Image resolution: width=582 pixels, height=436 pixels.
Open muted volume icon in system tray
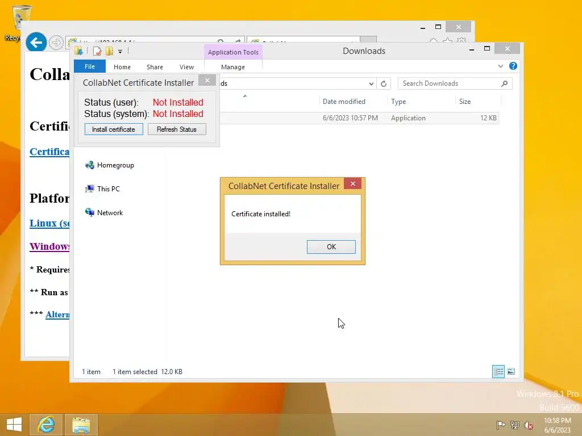click(529, 425)
